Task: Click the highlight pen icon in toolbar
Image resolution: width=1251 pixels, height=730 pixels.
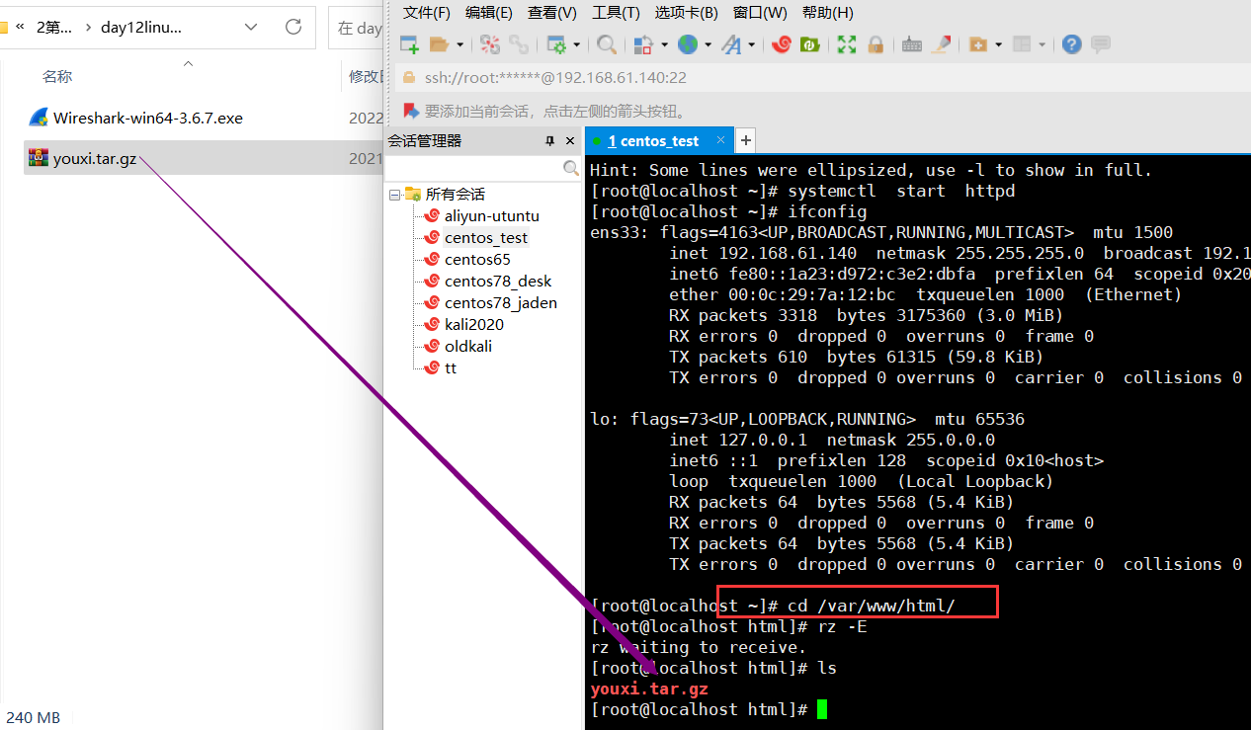Action: click(x=941, y=44)
